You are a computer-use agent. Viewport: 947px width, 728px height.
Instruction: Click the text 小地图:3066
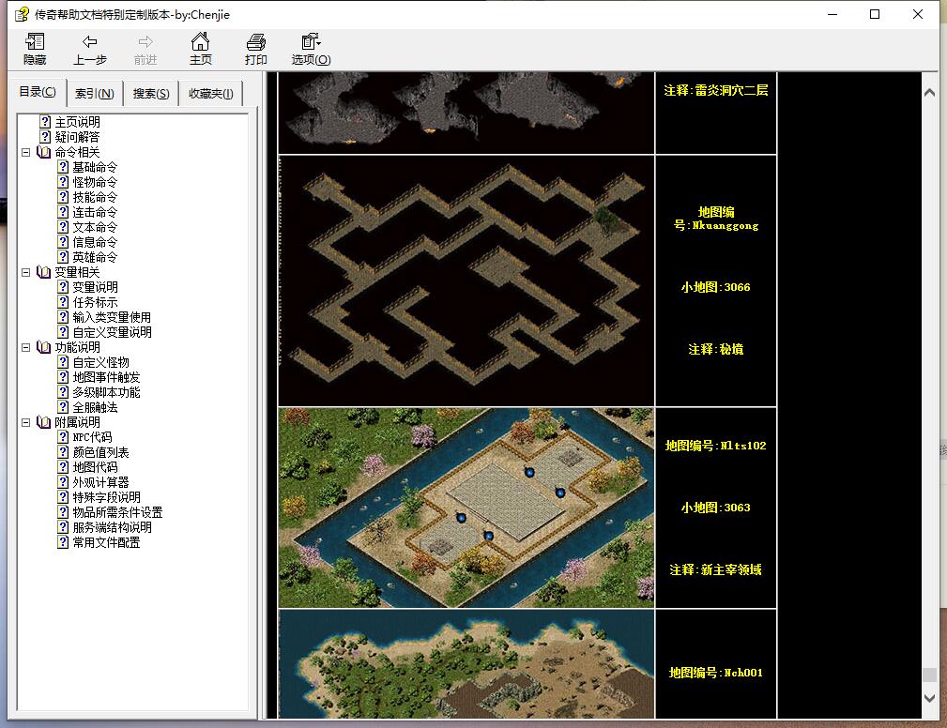click(x=716, y=287)
